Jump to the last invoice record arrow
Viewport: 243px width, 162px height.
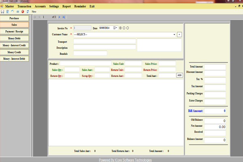[64, 17]
